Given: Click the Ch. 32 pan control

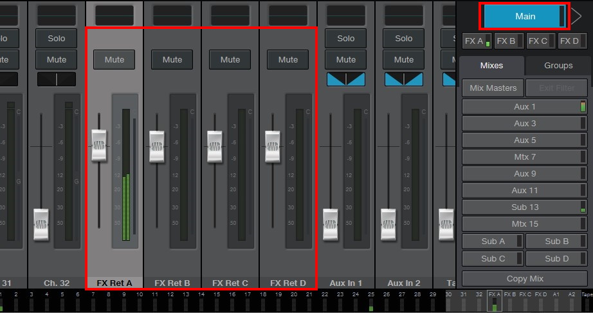Looking at the screenshot, I should pos(57,79).
